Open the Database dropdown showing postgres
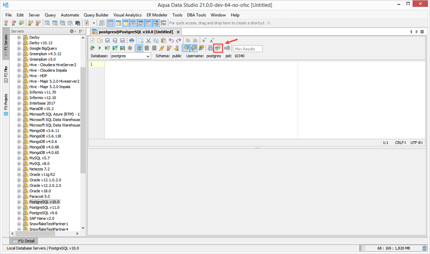430x254 pixels. pos(130,56)
